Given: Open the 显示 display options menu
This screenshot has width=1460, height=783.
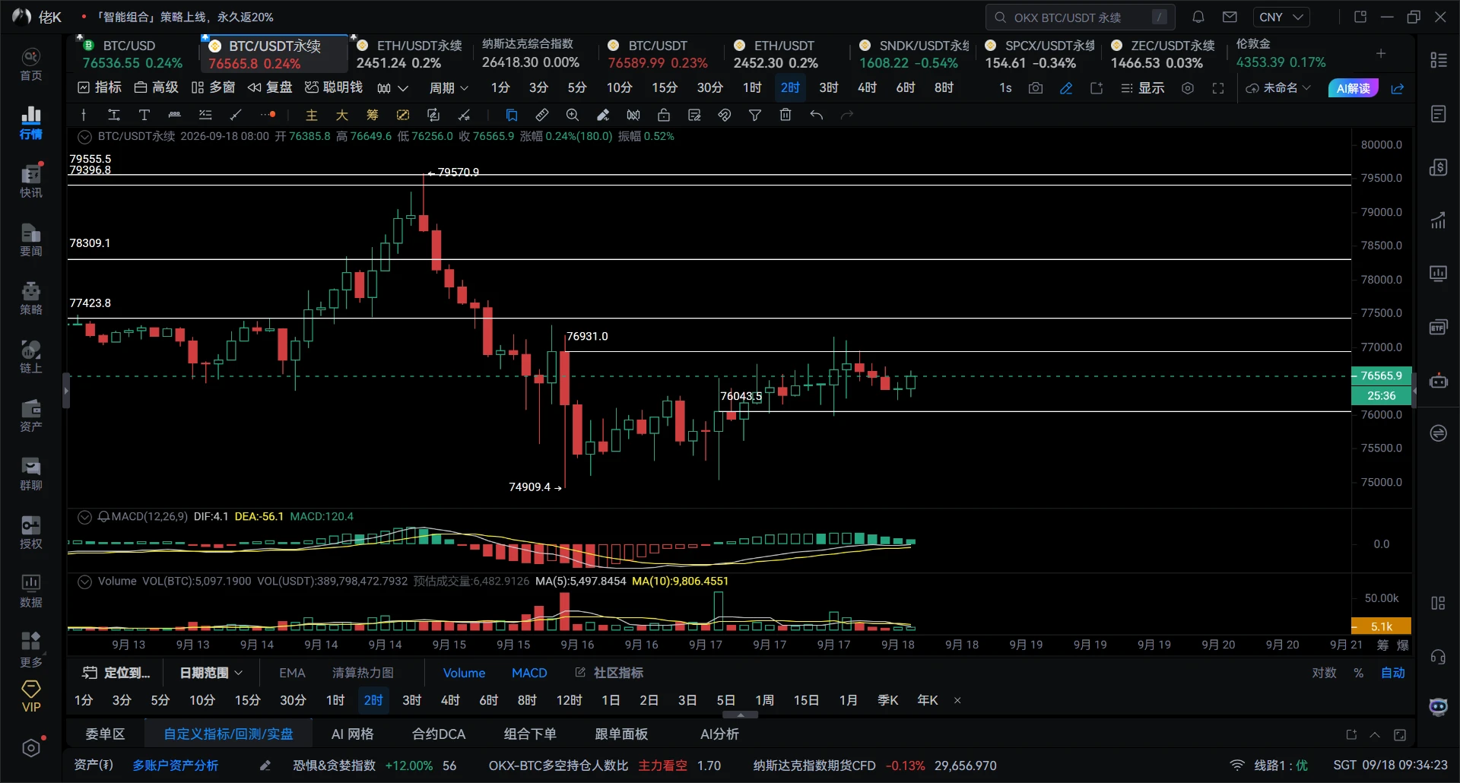Looking at the screenshot, I should click(x=1142, y=88).
